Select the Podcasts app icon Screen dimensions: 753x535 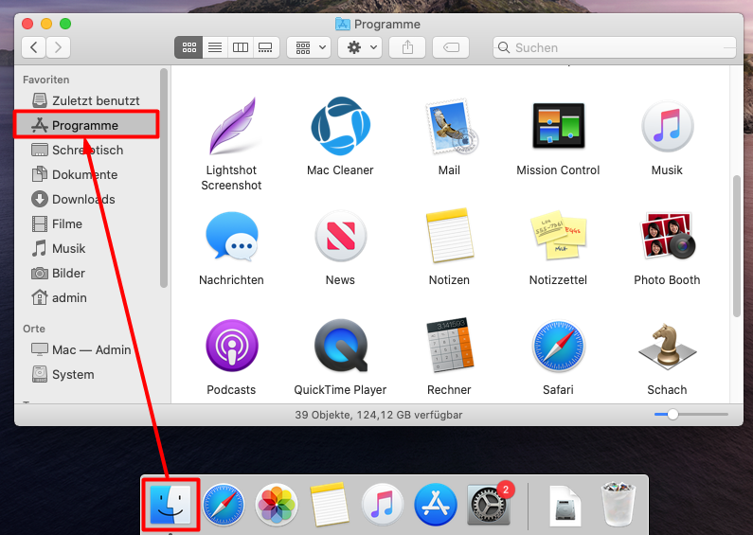tap(231, 346)
